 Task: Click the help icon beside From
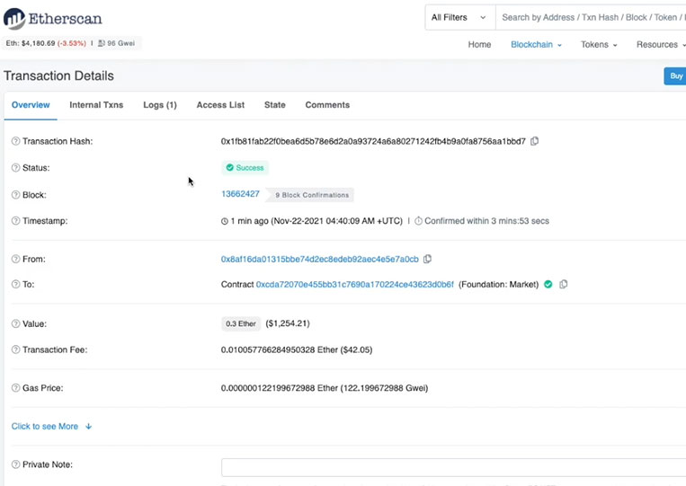tap(16, 260)
